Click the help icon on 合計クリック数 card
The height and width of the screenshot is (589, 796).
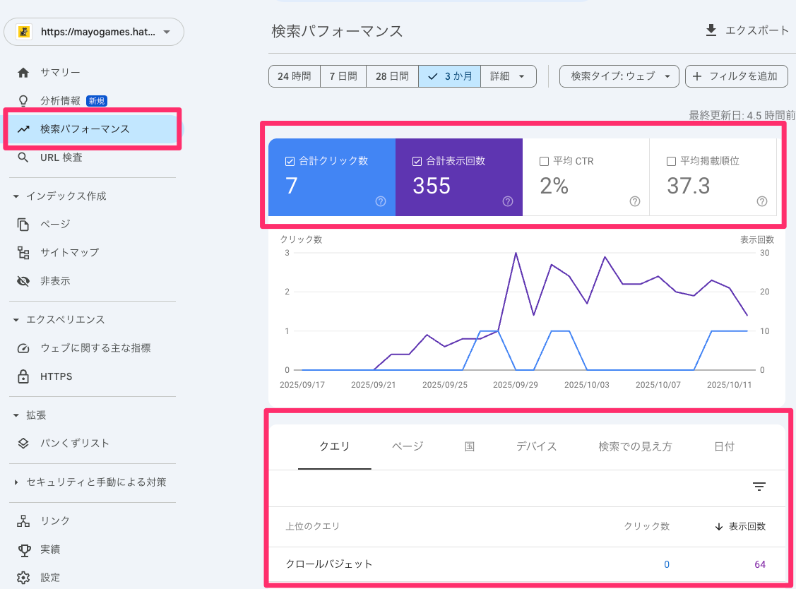381,201
